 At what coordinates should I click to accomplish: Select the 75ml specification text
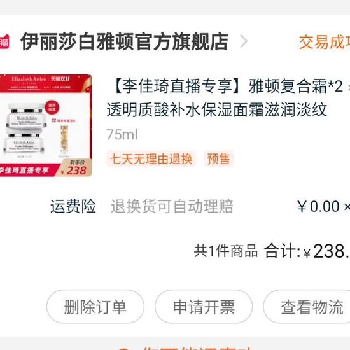pos(122,135)
